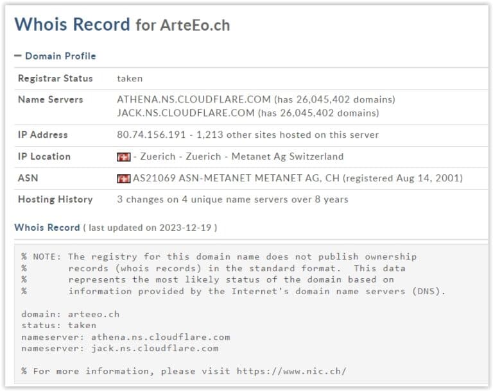The width and height of the screenshot is (493, 391).
Task: Click the Swiss flag beside AS21069
Action: click(123, 179)
